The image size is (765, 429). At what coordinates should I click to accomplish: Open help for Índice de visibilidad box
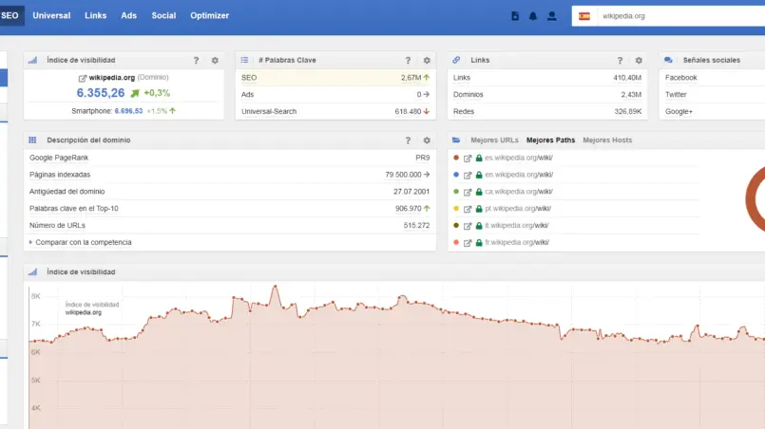[196, 61]
